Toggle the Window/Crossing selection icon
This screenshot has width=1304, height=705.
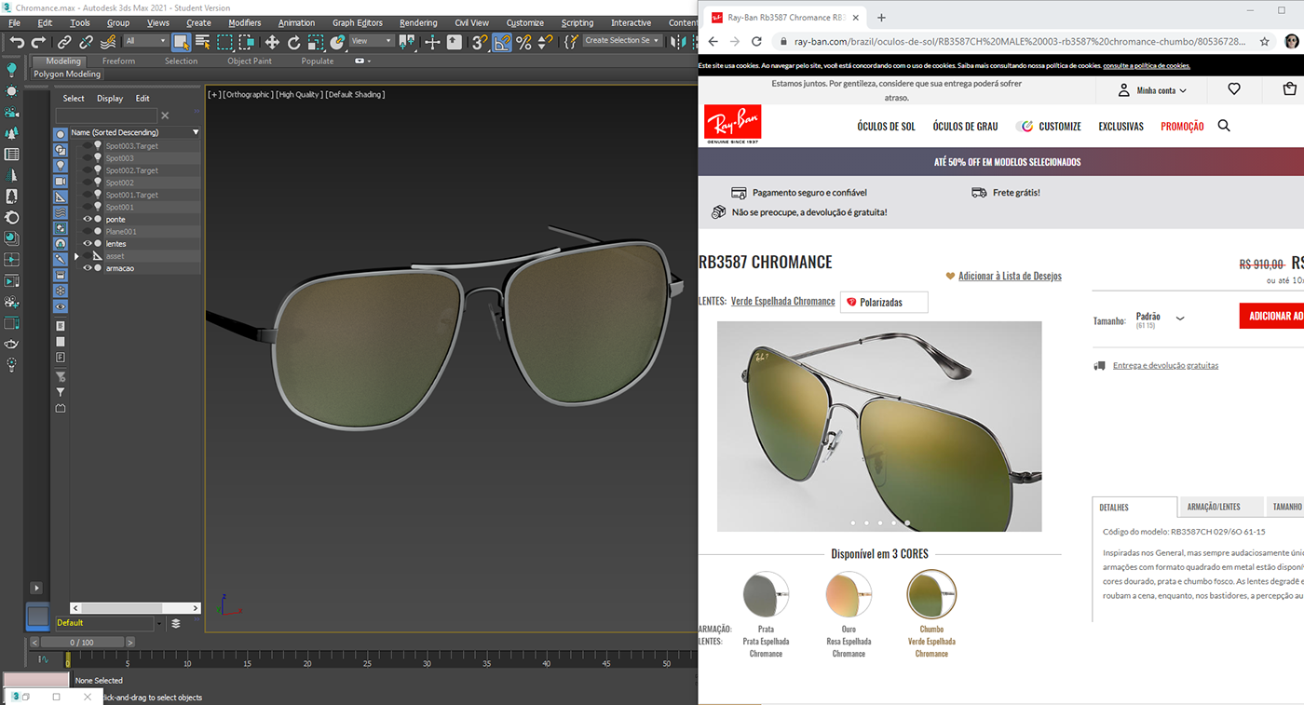pyautogui.click(x=247, y=42)
